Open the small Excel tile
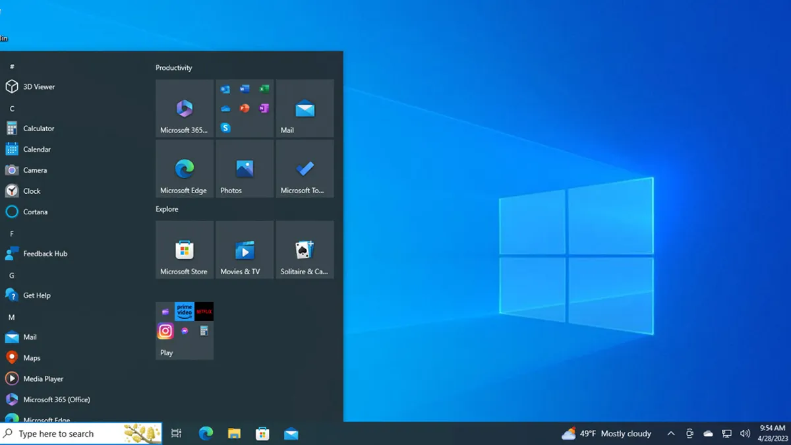Image resolution: width=791 pixels, height=445 pixels. click(264, 89)
